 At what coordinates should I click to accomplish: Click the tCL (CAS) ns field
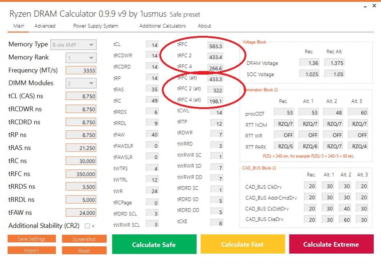point(81,96)
